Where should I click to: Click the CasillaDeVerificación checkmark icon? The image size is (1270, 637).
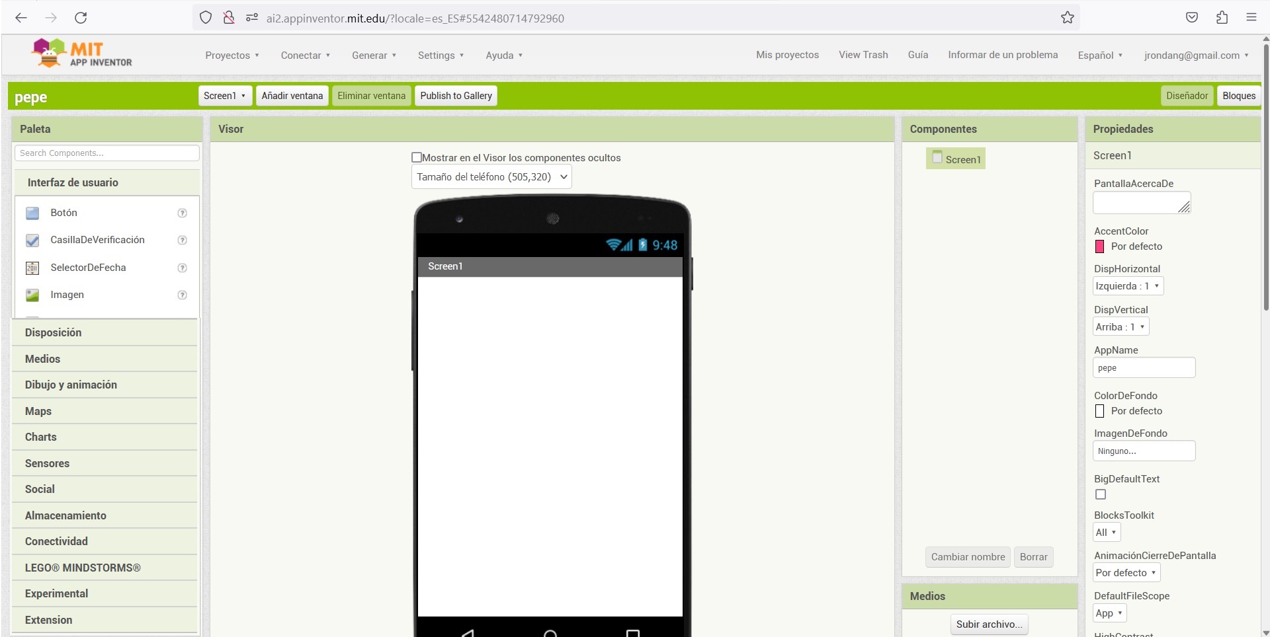point(32,241)
